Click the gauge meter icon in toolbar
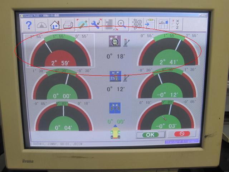This screenshot has width=229, height=172. tap(42, 25)
